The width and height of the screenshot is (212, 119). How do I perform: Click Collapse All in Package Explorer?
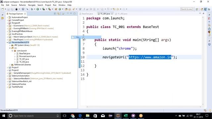pyautogui.click(x=55, y=14)
